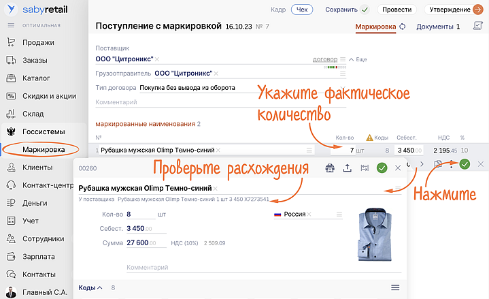Confirm item card with green checkmark
The height and width of the screenshot is (299, 489).
click(x=382, y=168)
